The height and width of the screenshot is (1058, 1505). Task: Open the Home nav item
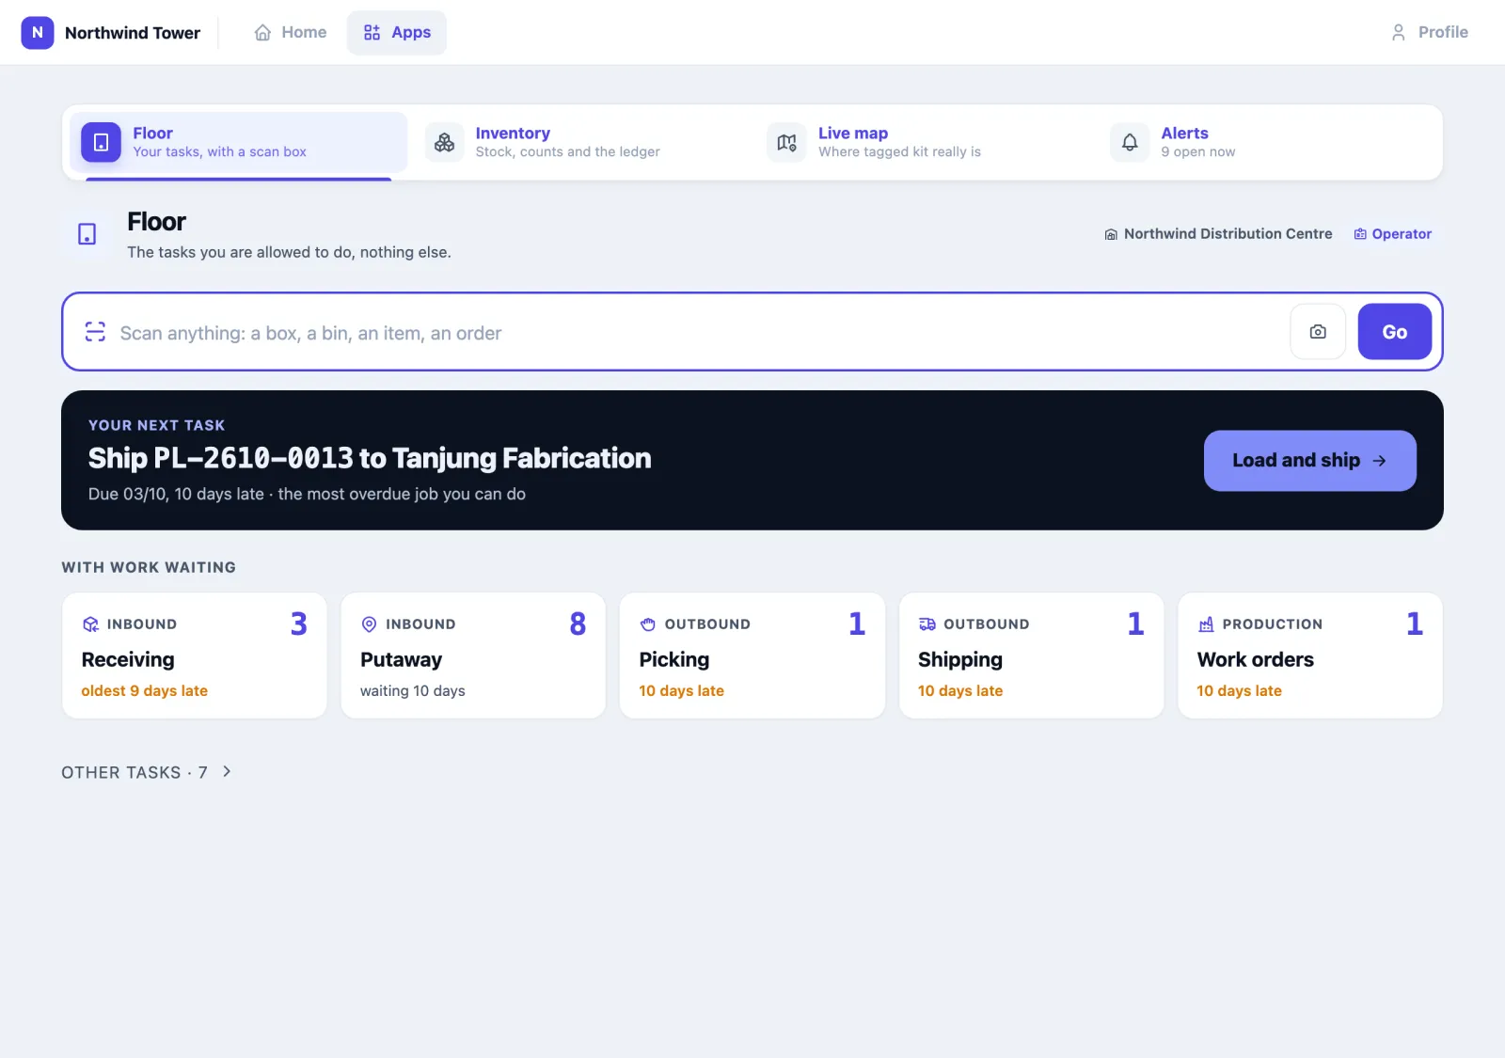pos(291,33)
